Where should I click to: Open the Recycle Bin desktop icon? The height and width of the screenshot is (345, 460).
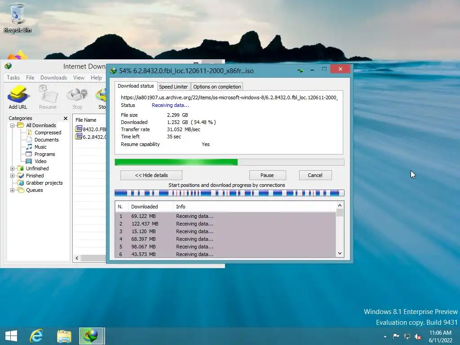(18, 18)
